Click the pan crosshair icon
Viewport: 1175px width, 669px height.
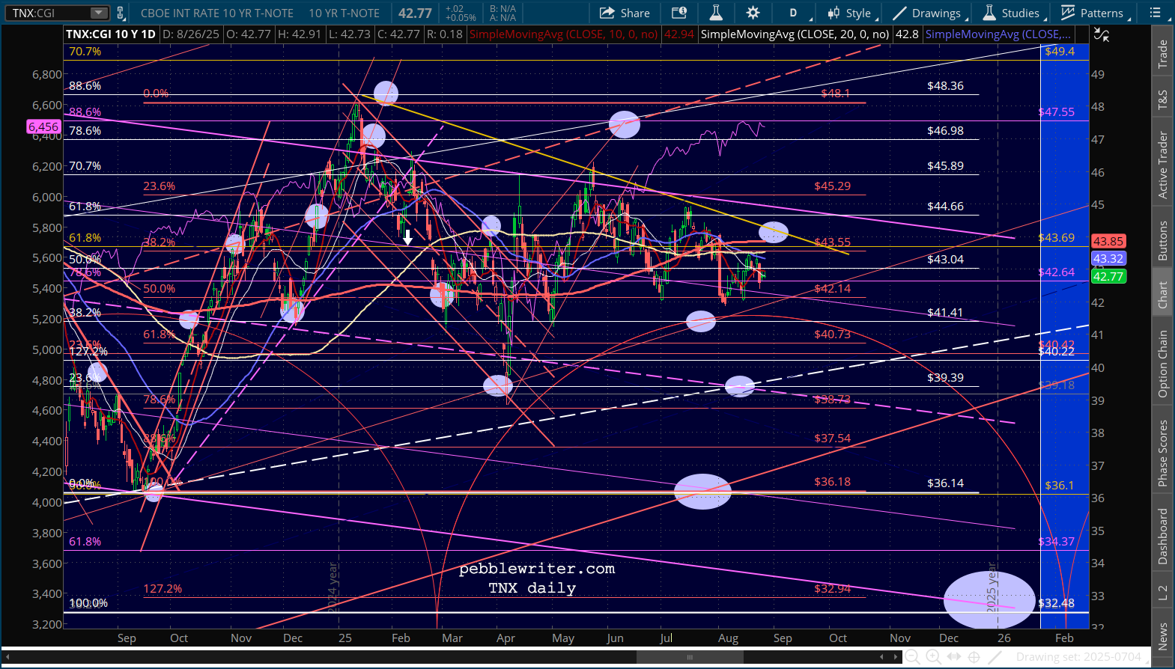point(974,657)
